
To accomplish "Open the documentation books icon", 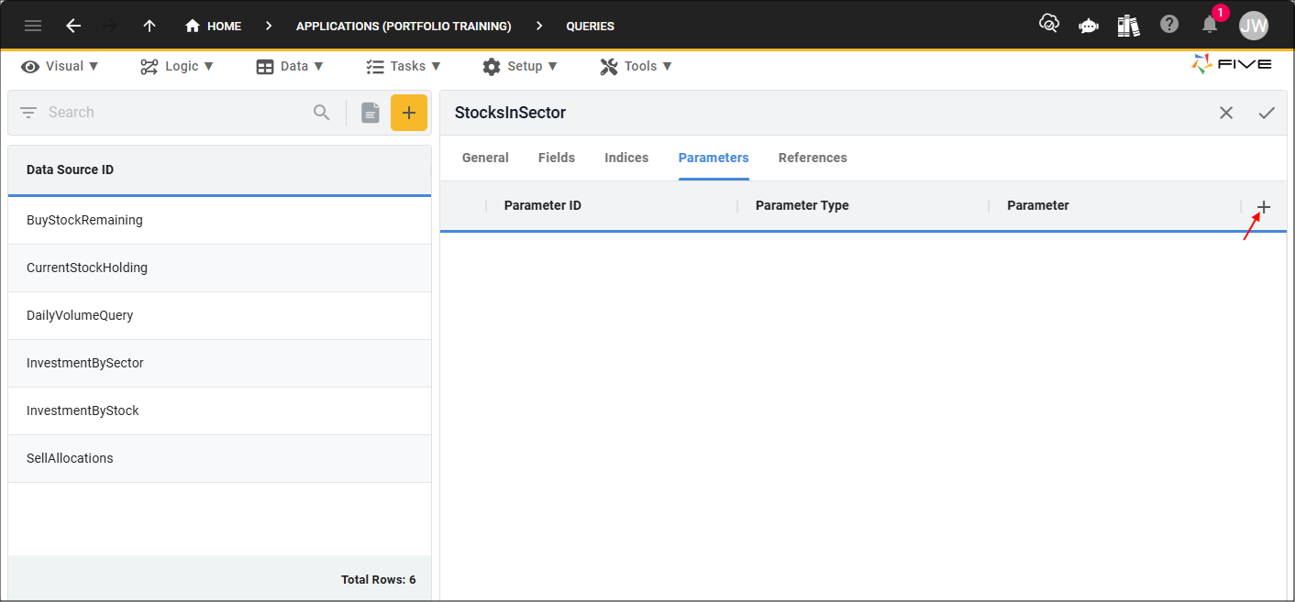I will coord(1128,26).
